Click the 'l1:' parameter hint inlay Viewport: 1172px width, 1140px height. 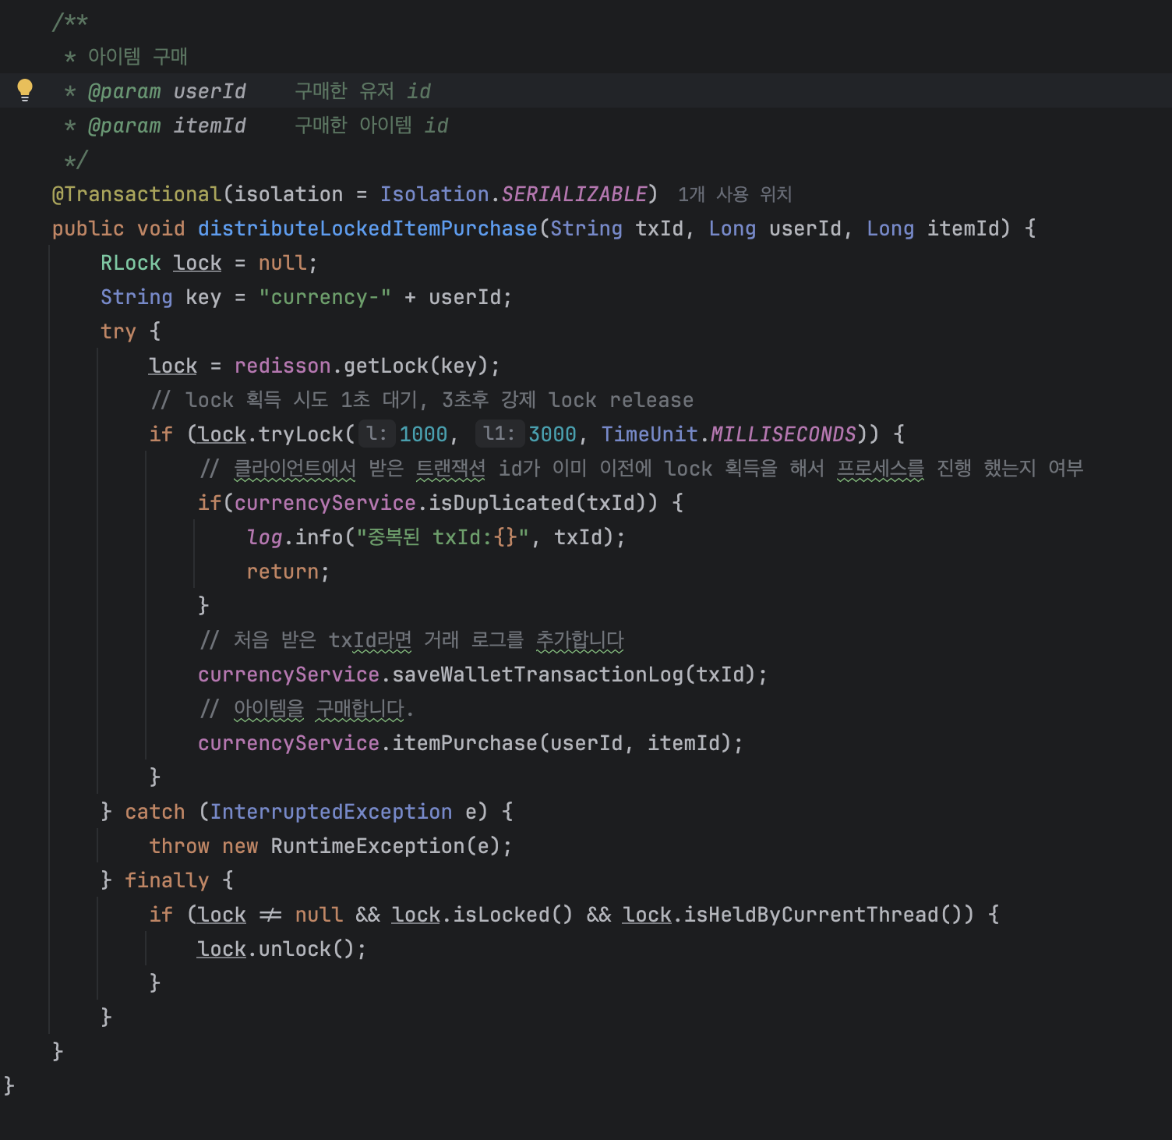(499, 434)
